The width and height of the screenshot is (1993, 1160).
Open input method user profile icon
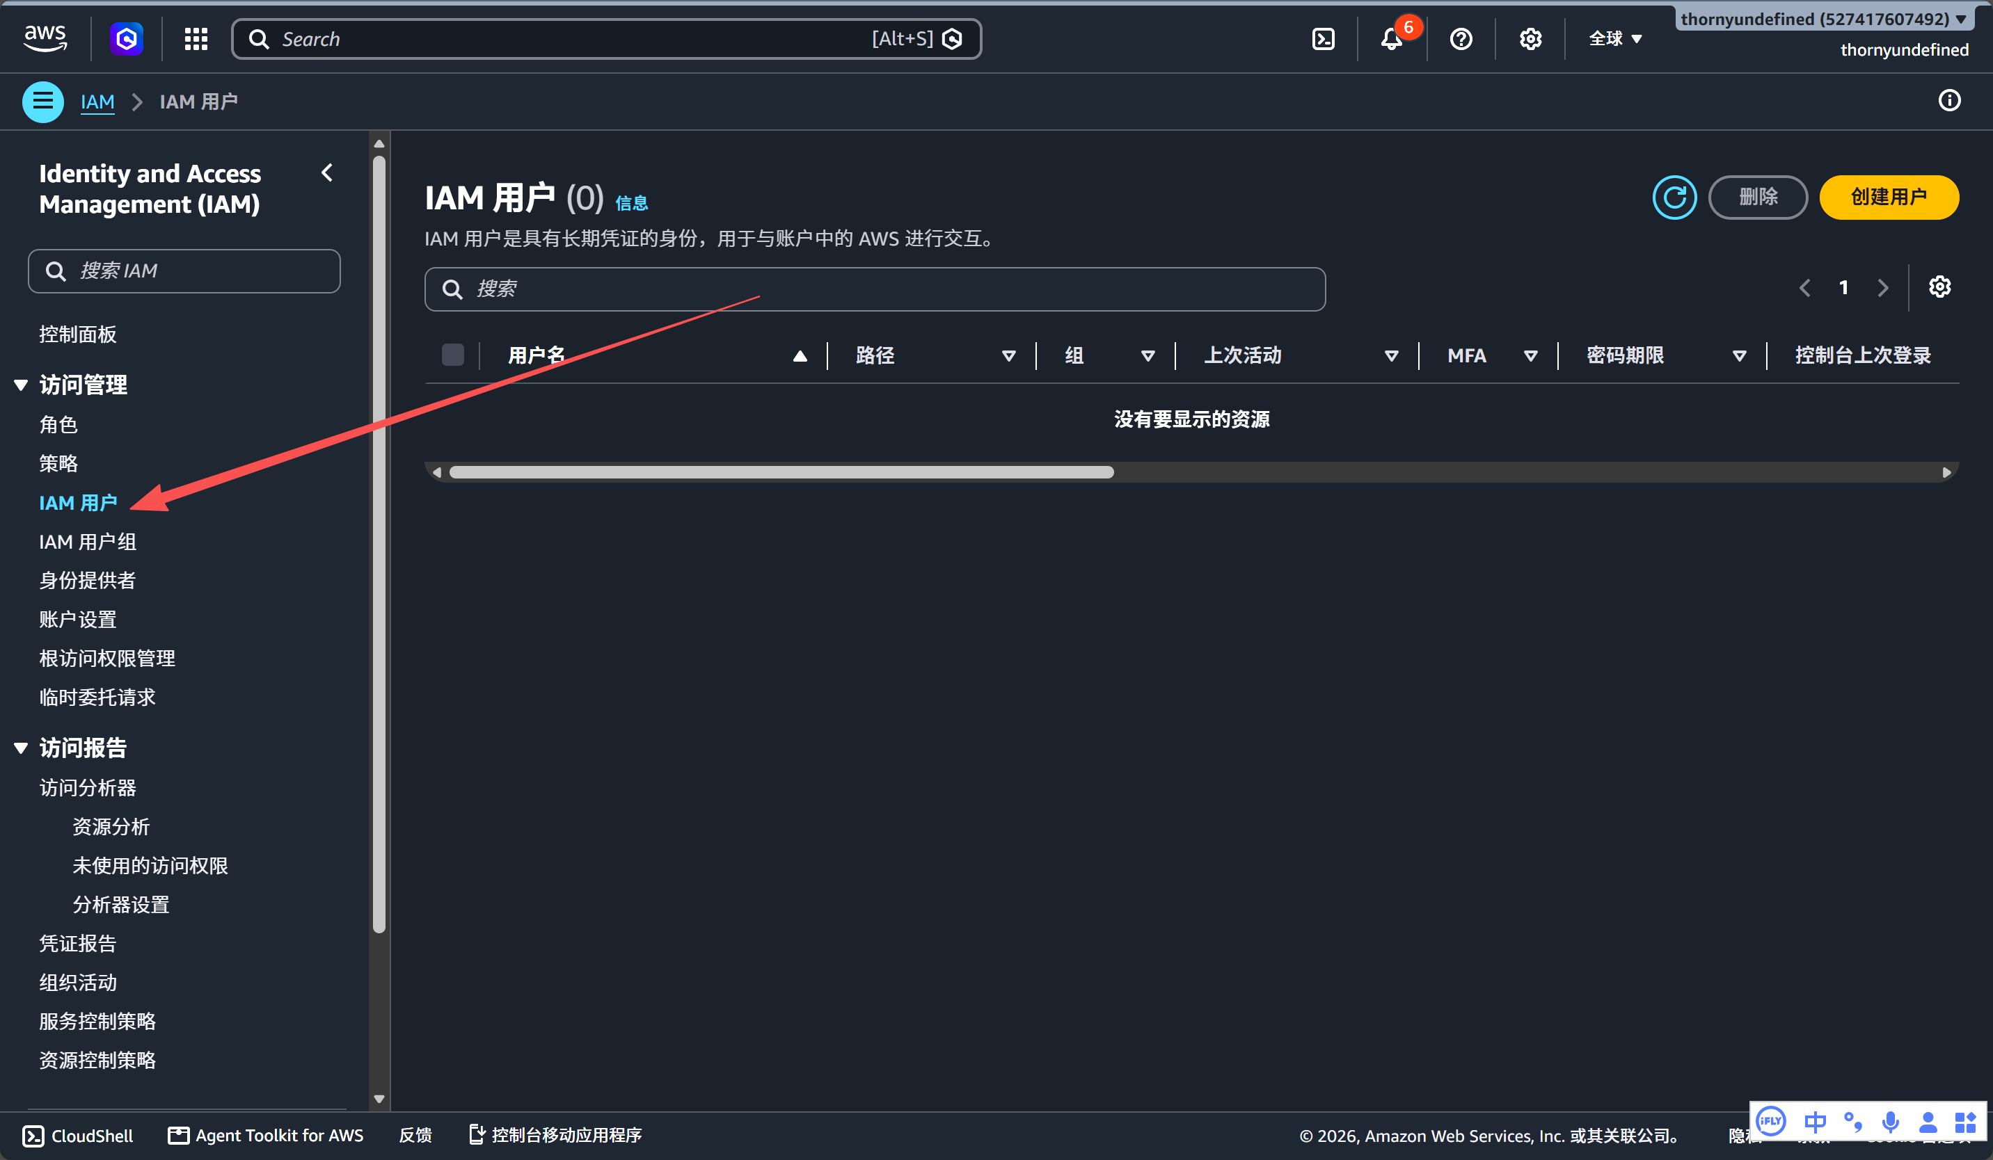pos(1928,1121)
